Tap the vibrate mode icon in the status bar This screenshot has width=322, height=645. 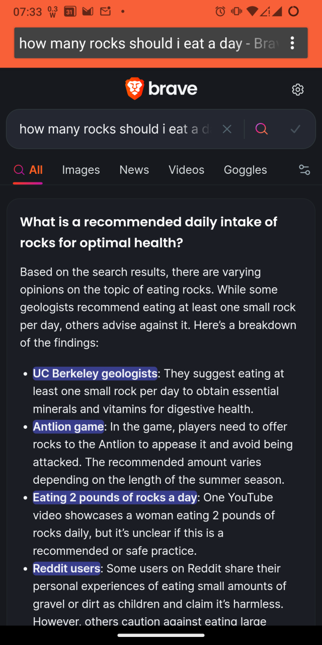coord(234,11)
